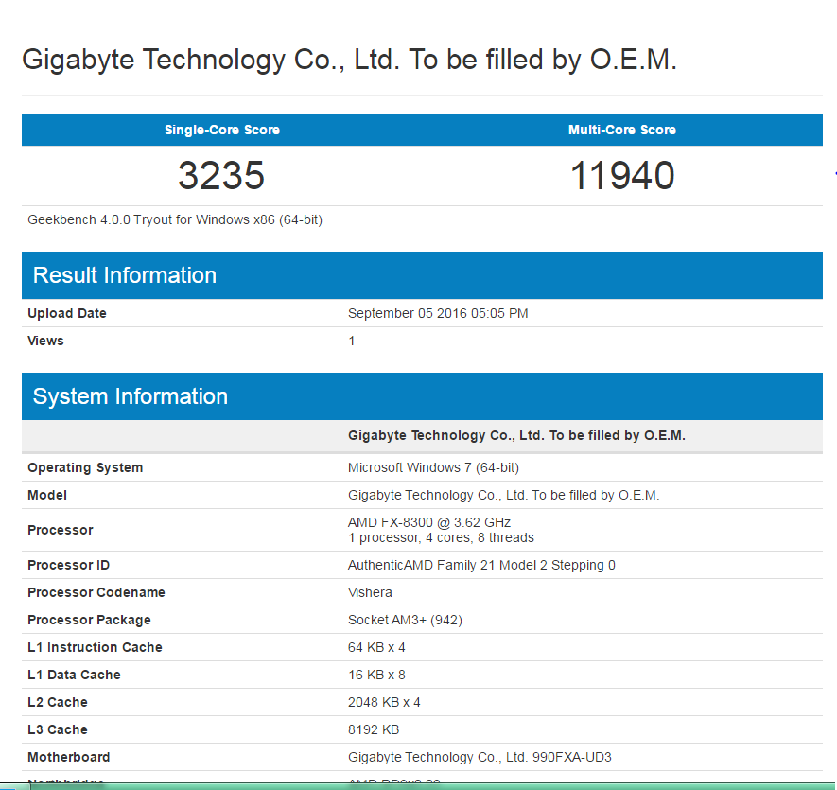Click the Processor Package label
Screen dimensions: 837x790
(89, 620)
